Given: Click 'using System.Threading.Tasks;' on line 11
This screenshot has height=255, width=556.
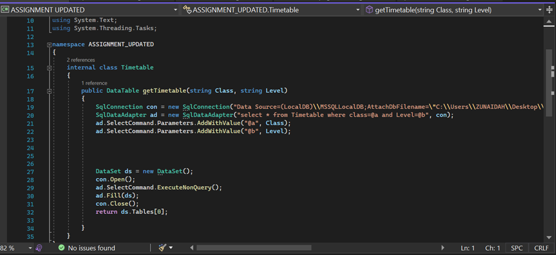Looking at the screenshot, I should coord(104,28).
